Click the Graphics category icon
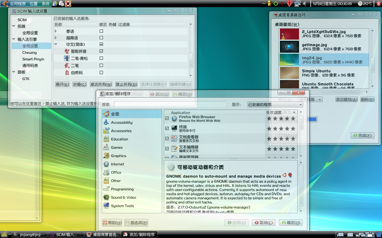 point(106,156)
